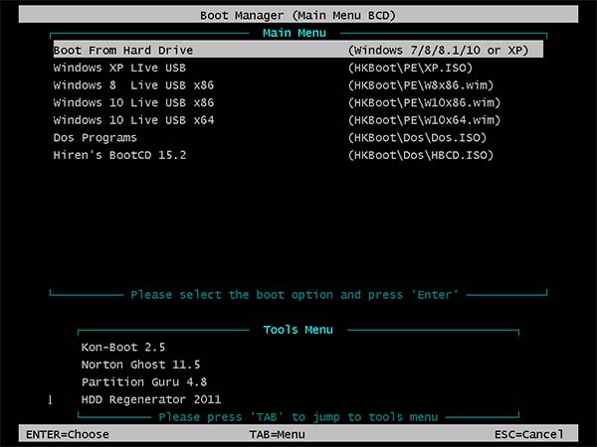Click 'Please press TAB to jump' prompt
Screen dimensions: 597x447
tap(298, 417)
